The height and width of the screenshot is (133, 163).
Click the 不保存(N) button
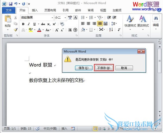(104, 68)
